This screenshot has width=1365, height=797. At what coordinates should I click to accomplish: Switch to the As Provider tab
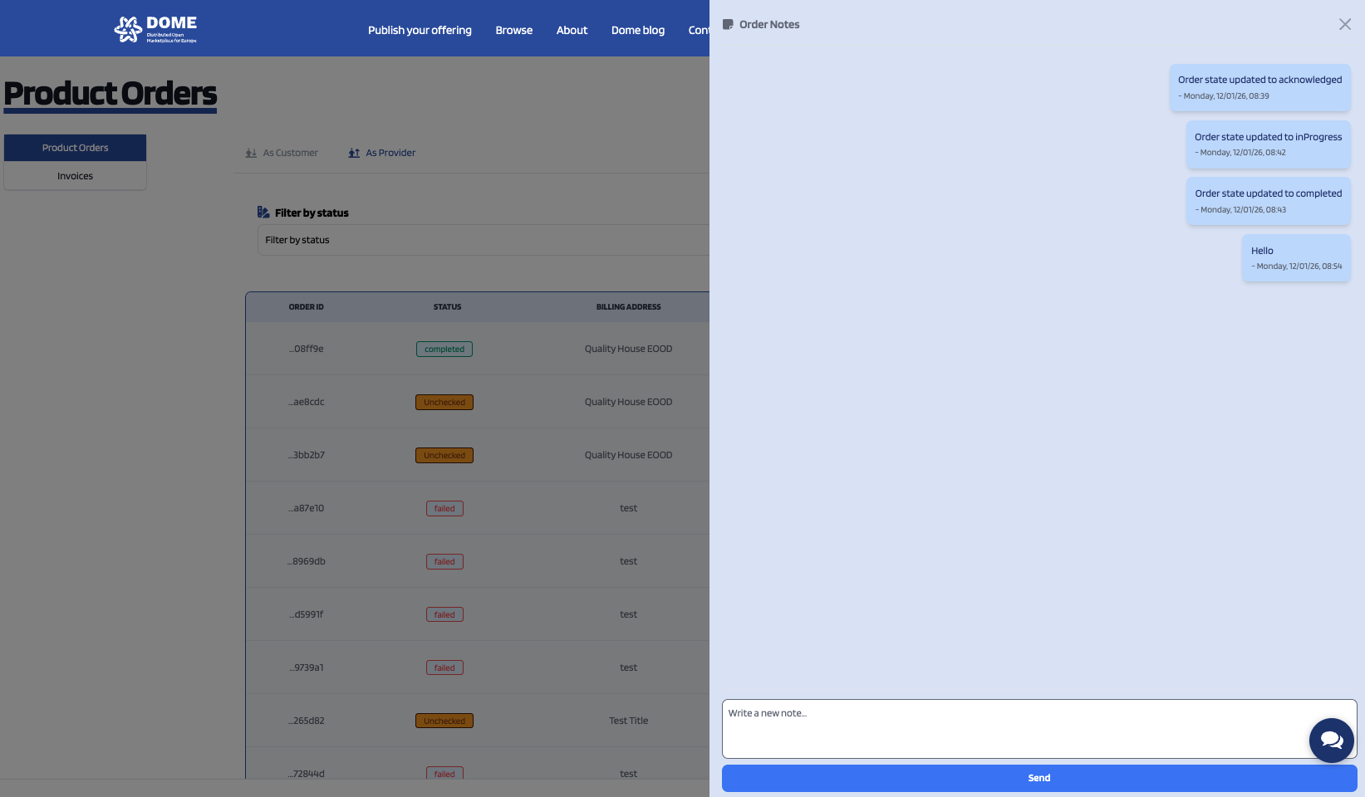[x=382, y=153]
